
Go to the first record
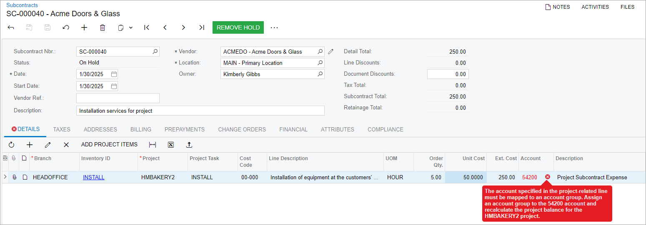tap(147, 27)
